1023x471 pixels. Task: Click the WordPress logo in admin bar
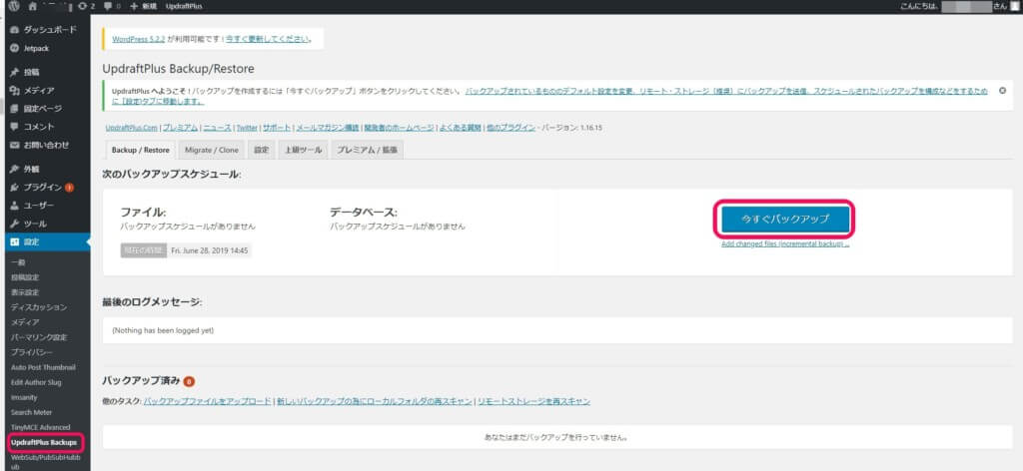click(x=14, y=6)
